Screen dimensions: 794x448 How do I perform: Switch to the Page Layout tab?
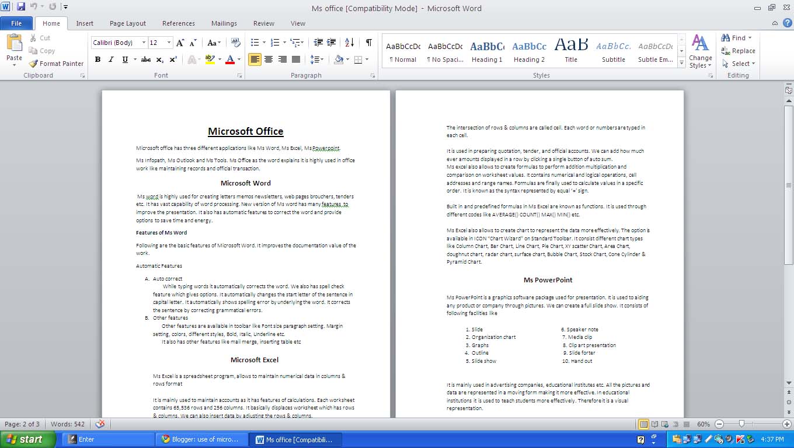coord(128,23)
